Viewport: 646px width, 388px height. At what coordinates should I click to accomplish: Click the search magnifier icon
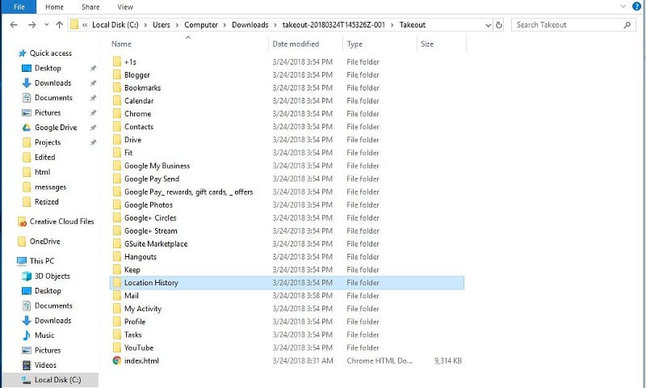click(627, 25)
